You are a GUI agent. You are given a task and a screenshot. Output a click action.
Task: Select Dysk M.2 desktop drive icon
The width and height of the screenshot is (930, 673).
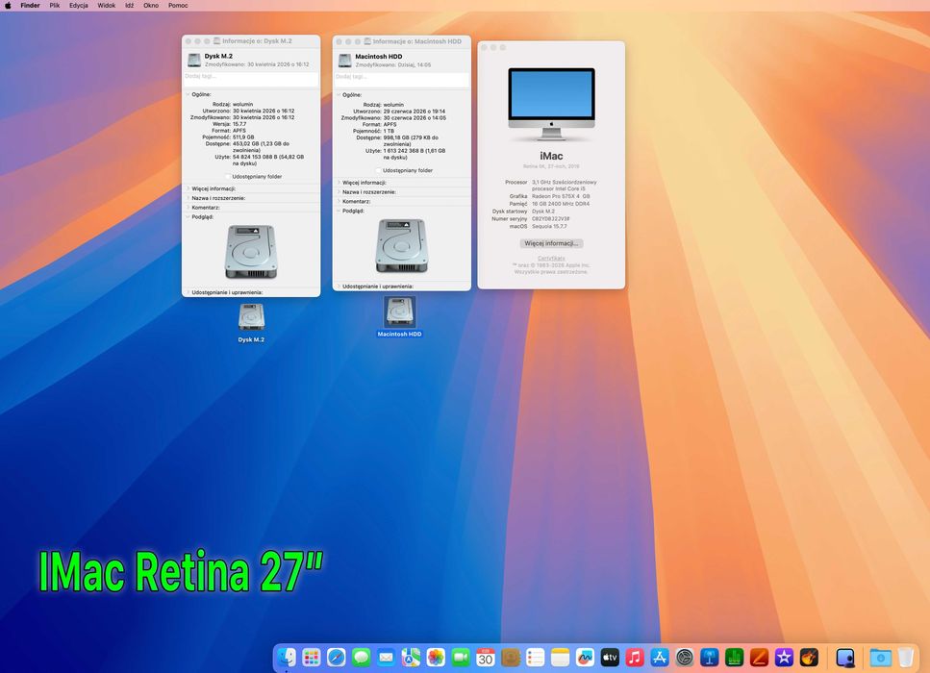[251, 316]
